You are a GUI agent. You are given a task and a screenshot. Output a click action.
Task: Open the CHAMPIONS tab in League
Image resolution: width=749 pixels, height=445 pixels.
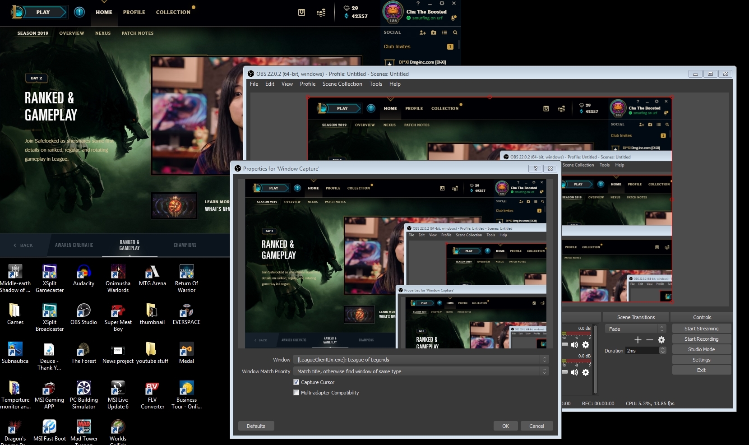(x=185, y=245)
